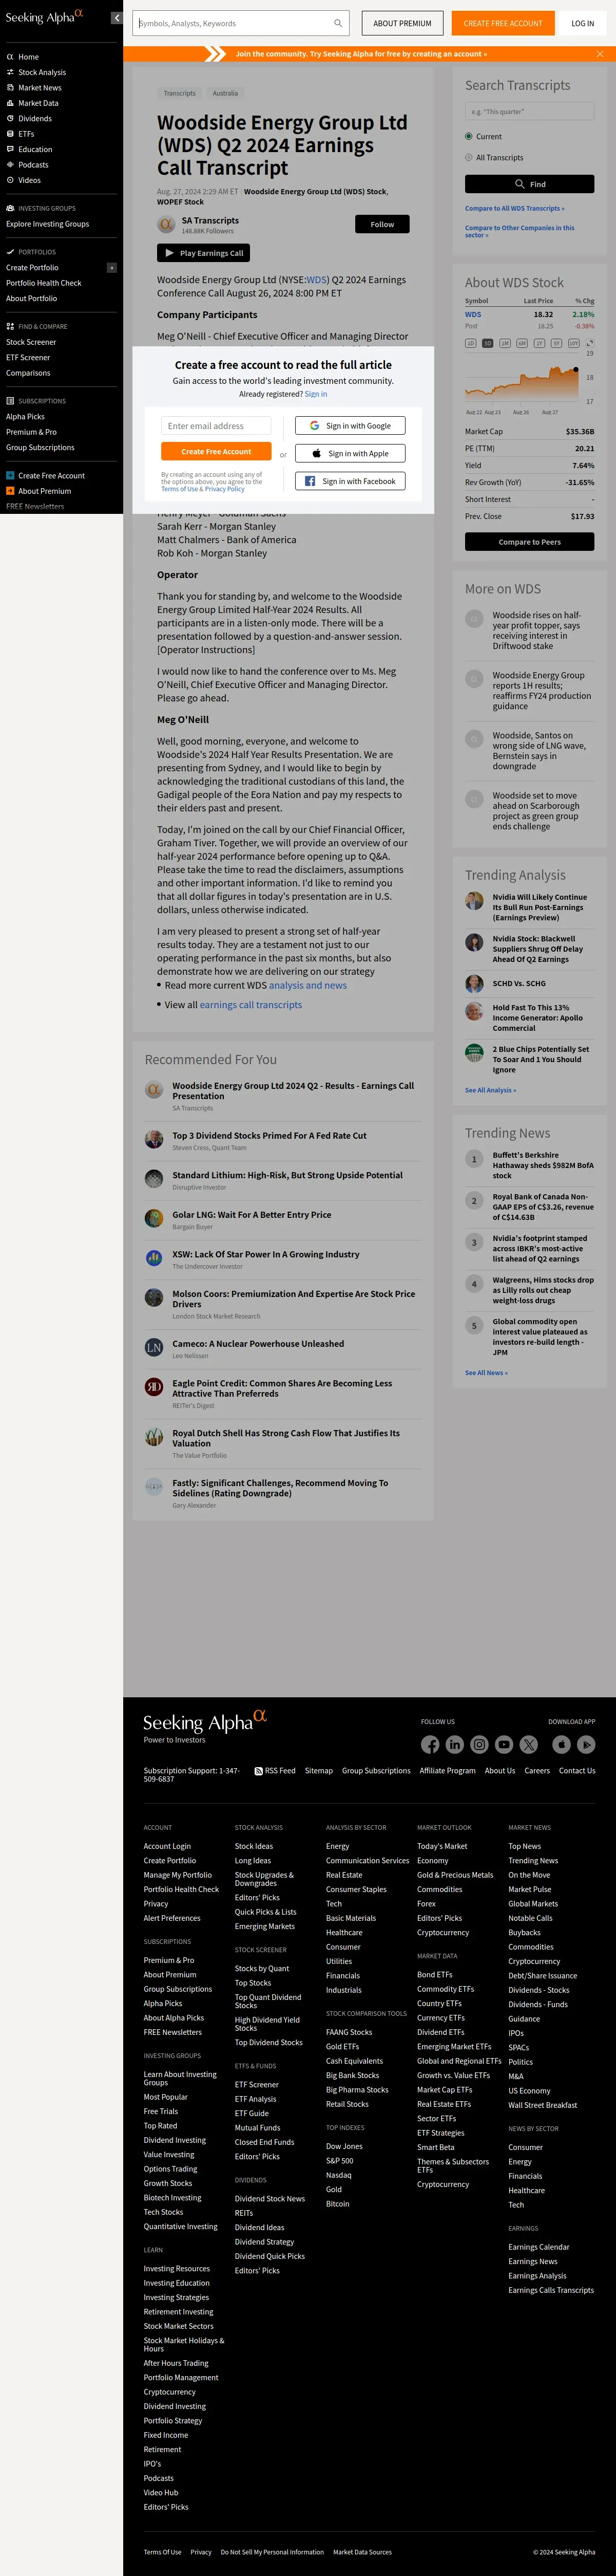Click the Play Earnings Call button
616x2576 pixels.
click(204, 253)
